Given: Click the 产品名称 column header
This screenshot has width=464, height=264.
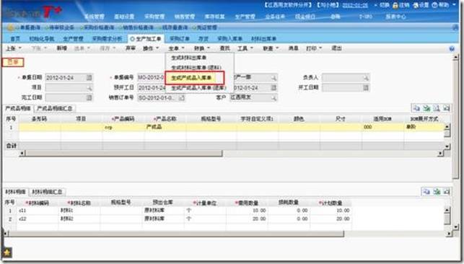Looking at the screenshot, I should click(x=165, y=119).
